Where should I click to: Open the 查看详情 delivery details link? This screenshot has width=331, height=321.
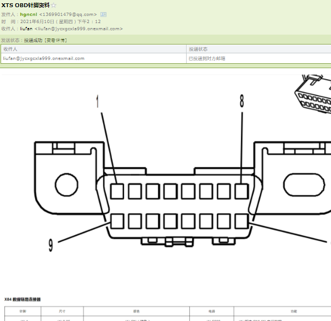point(56,40)
